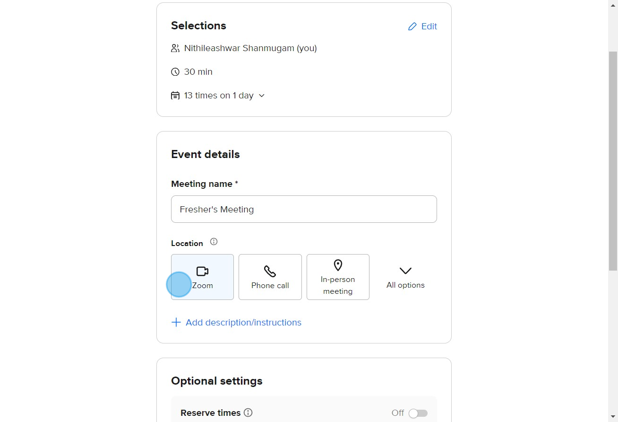Image resolution: width=618 pixels, height=422 pixels.
Task: Click the Location info icon
Action: (x=214, y=242)
